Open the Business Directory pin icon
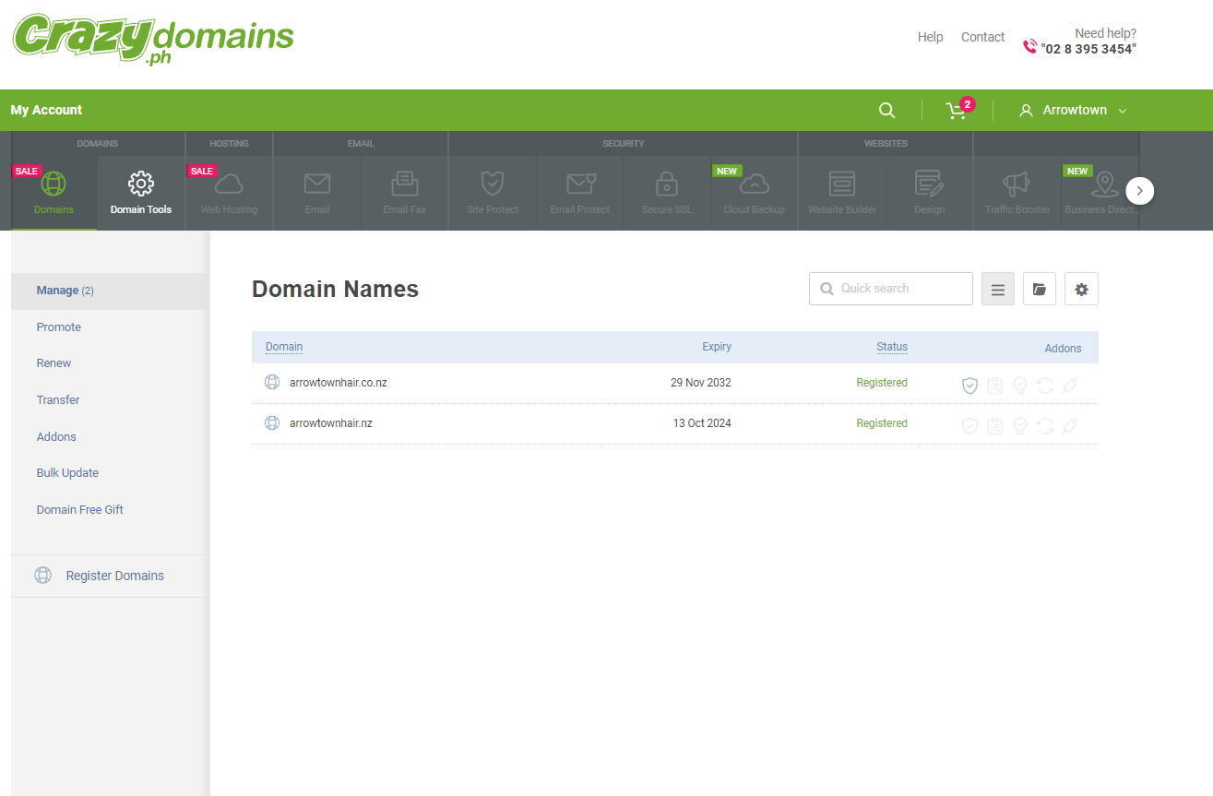1213x796 pixels. (x=1104, y=184)
